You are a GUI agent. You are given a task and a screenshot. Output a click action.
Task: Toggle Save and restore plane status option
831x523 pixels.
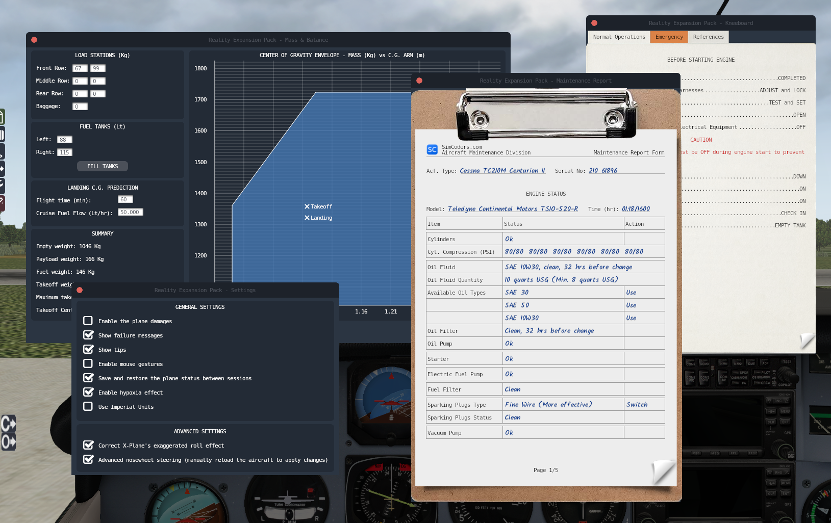[88, 378]
